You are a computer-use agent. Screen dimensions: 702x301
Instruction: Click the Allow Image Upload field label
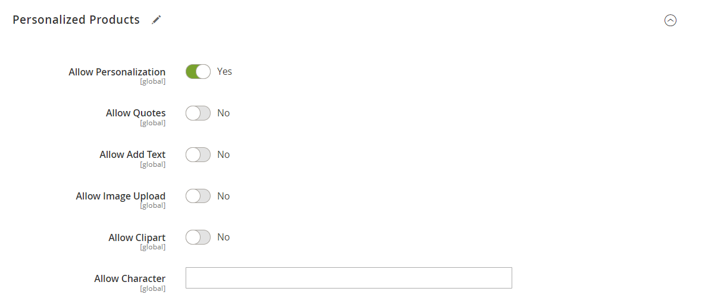[x=121, y=196]
